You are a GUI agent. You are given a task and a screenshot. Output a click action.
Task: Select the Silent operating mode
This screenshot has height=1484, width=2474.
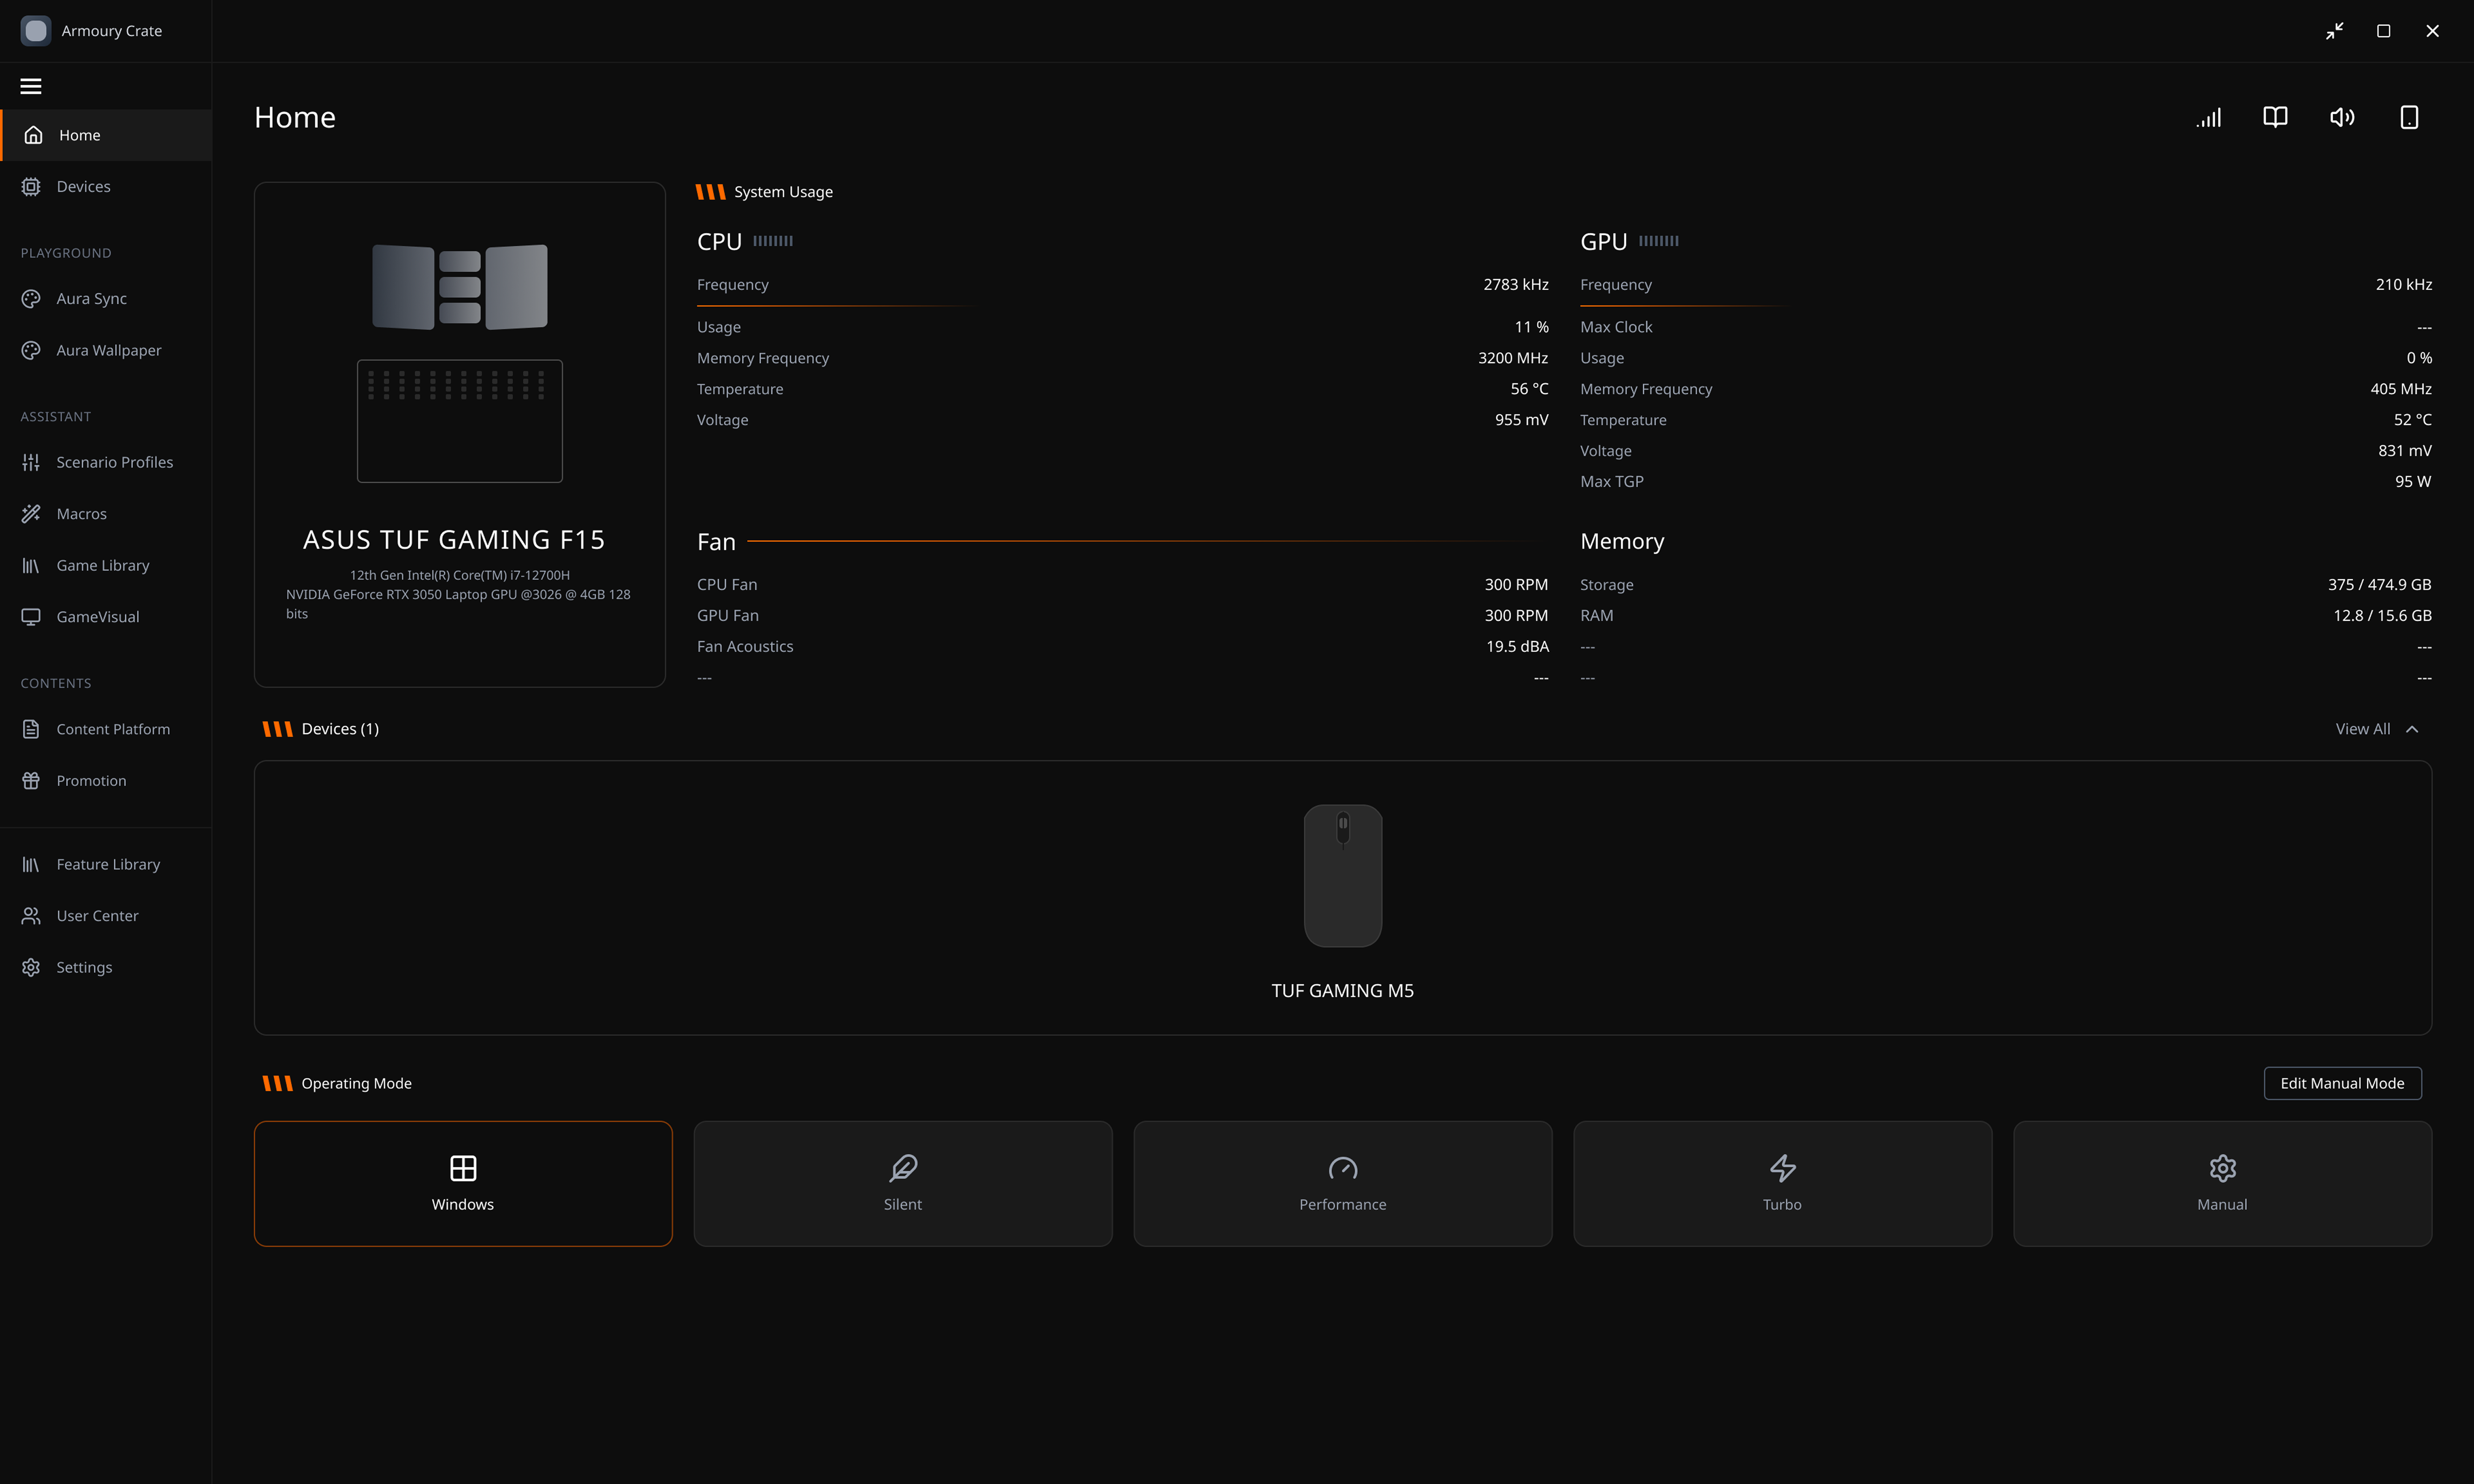tap(902, 1183)
